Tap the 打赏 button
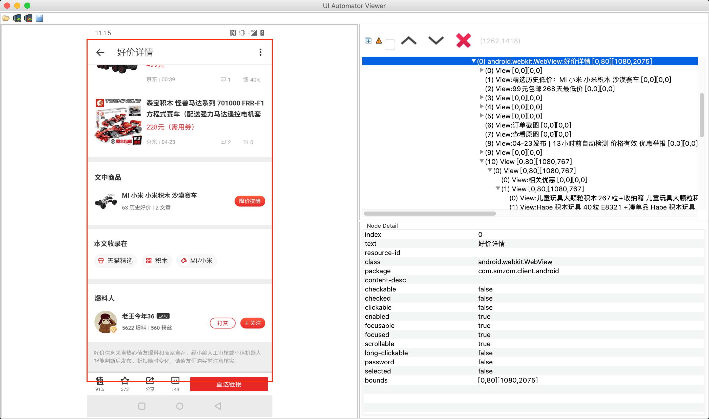Screen dimensions: 709x419 click(x=222, y=323)
